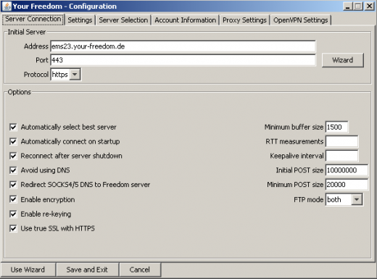Click the empty RTT measurements field

[341, 141]
